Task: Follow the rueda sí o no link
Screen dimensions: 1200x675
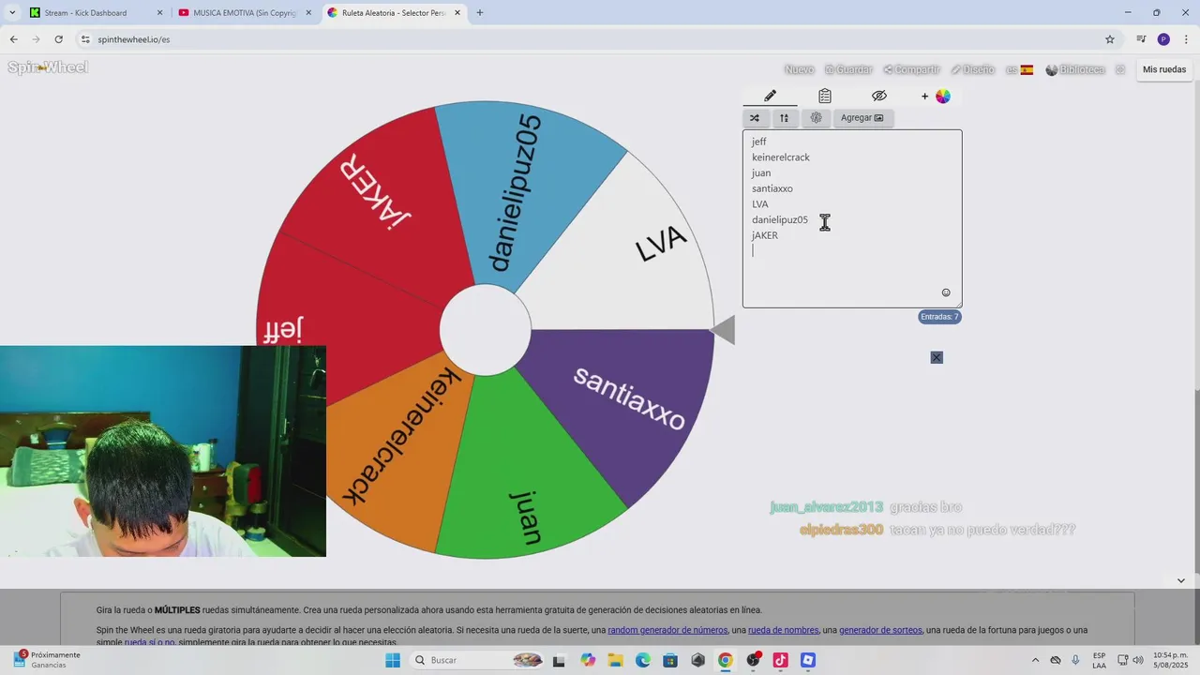Action: click(x=149, y=642)
